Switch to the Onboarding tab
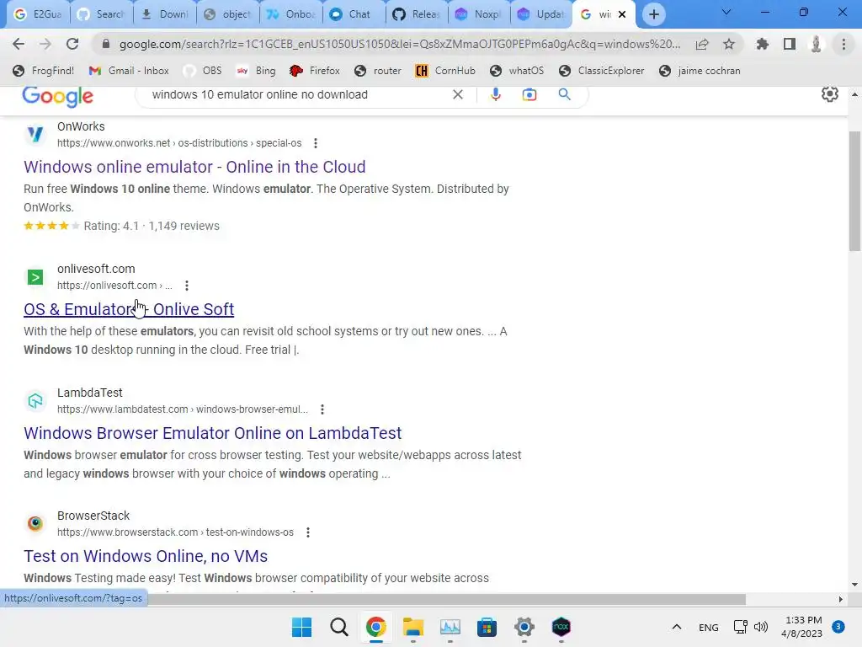The width and height of the screenshot is (862, 647). pyautogui.click(x=290, y=14)
